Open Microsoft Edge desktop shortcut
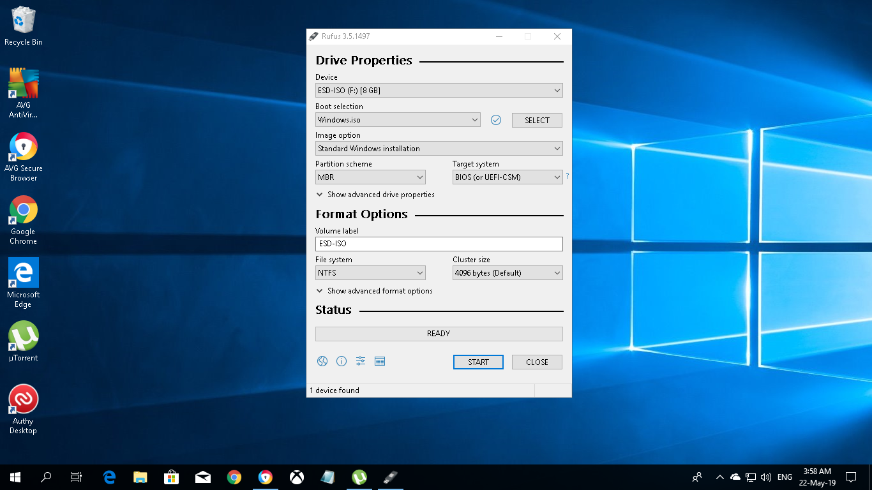The image size is (872, 490). [24, 283]
